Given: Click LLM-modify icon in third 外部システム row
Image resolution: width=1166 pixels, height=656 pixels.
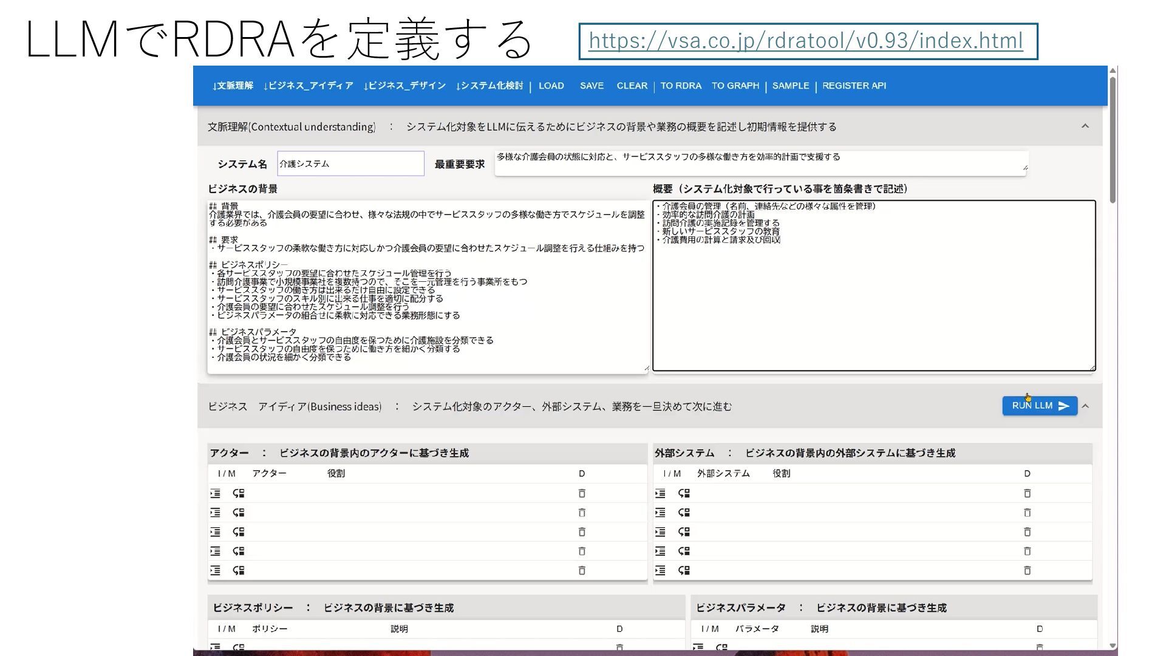Looking at the screenshot, I should click(684, 532).
